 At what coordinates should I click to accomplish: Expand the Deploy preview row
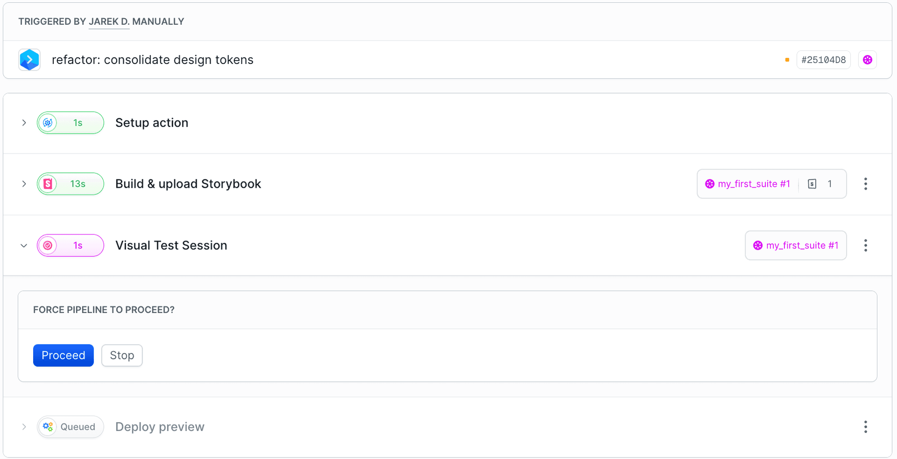point(24,427)
